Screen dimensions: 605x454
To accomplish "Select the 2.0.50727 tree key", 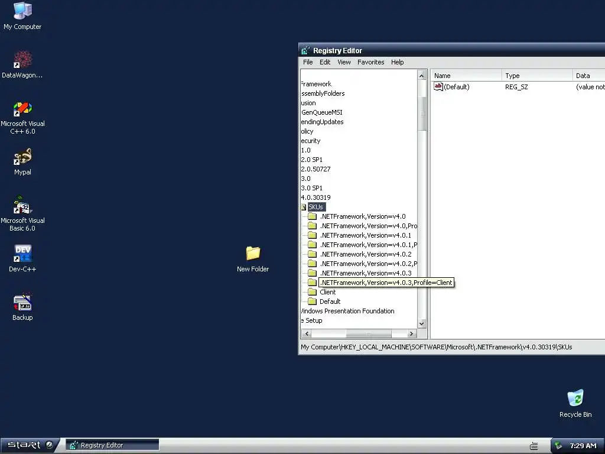I will pyautogui.click(x=315, y=169).
